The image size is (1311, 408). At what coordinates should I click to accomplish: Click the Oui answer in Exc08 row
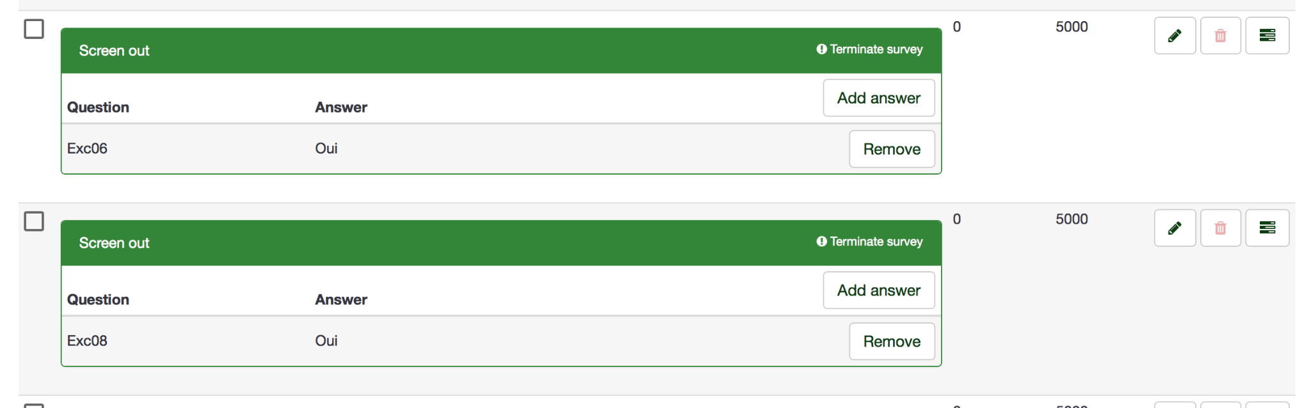coord(326,341)
